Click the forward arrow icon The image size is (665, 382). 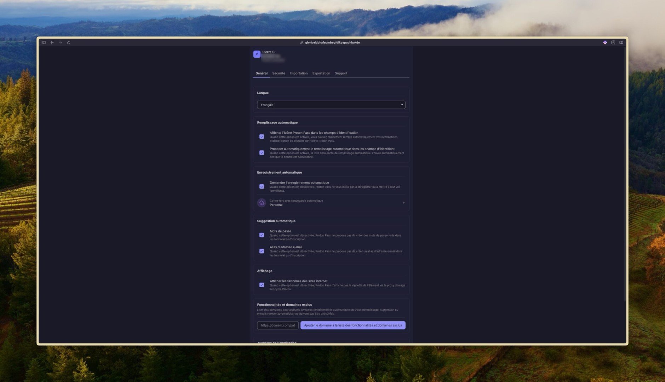coord(61,42)
